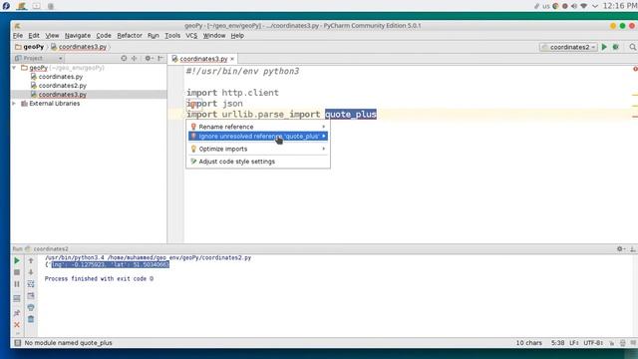The height and width of the screenshot is (359, 638).
Task: Open system tray overflow chevron
Action: coord(595,6)
